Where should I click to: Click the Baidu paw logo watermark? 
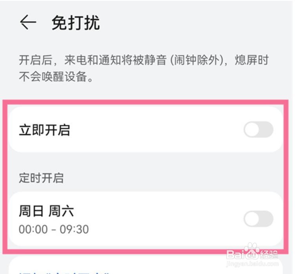[252, 250]
